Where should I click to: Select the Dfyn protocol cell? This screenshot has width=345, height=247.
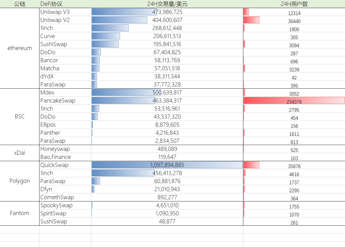(65, 189)
